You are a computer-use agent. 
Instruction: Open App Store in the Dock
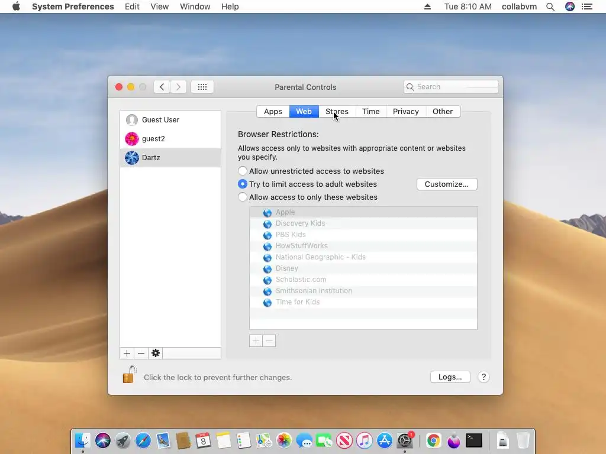[385, 440]
